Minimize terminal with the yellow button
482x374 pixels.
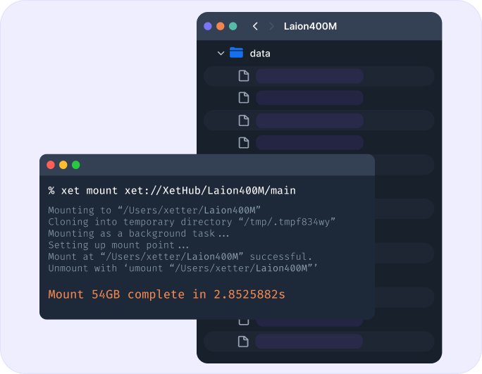[x=63, y=165]
